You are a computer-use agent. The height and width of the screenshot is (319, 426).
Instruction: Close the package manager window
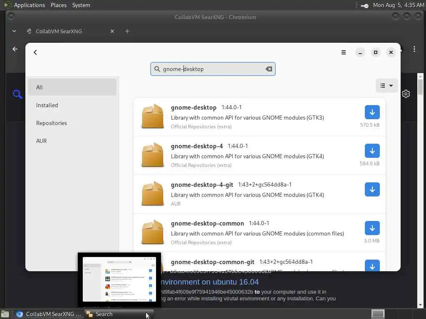coord(391,52)
